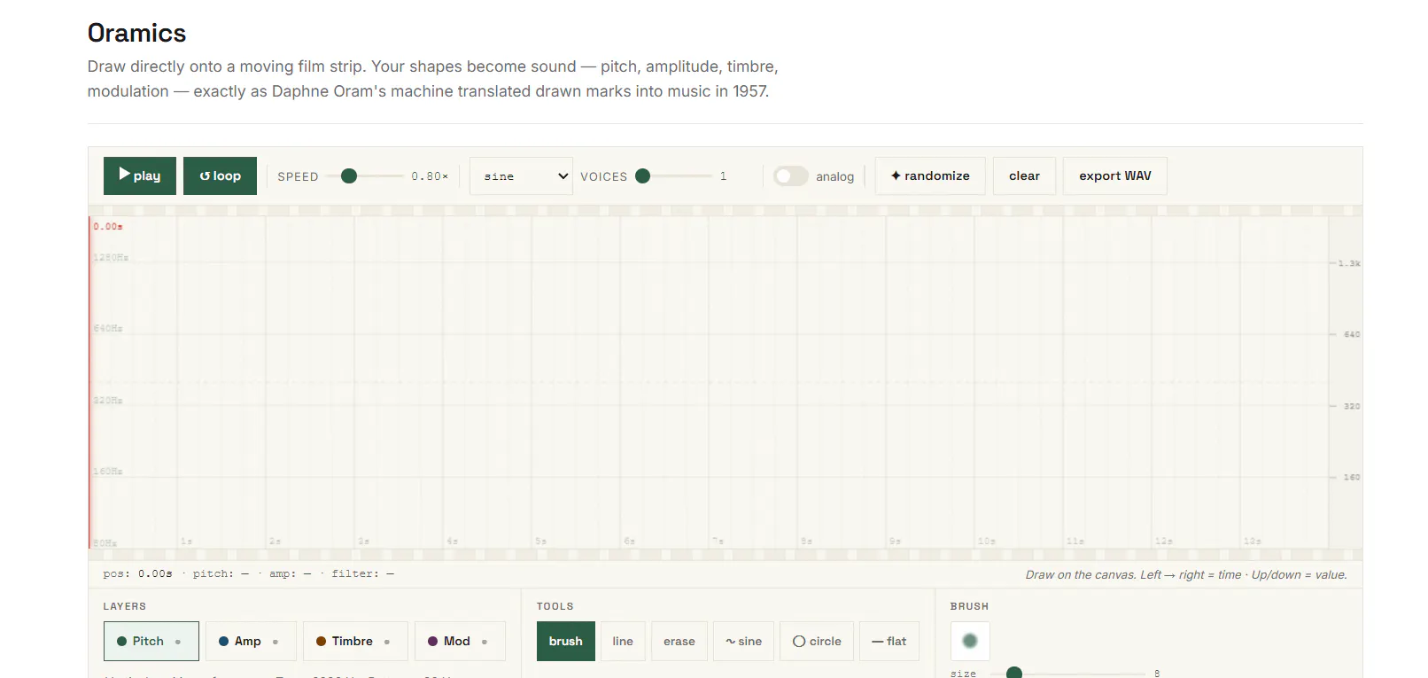This screenshot has height=678, width=1428.
Task: Click the 640 frequency label on right axis
Action: coord(1352,335)
